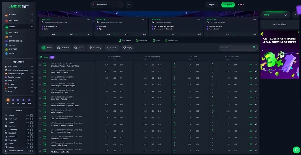Screen dimensions: 301x155
Task: Select 6H time filter
Action: click(x=13, y=101)
